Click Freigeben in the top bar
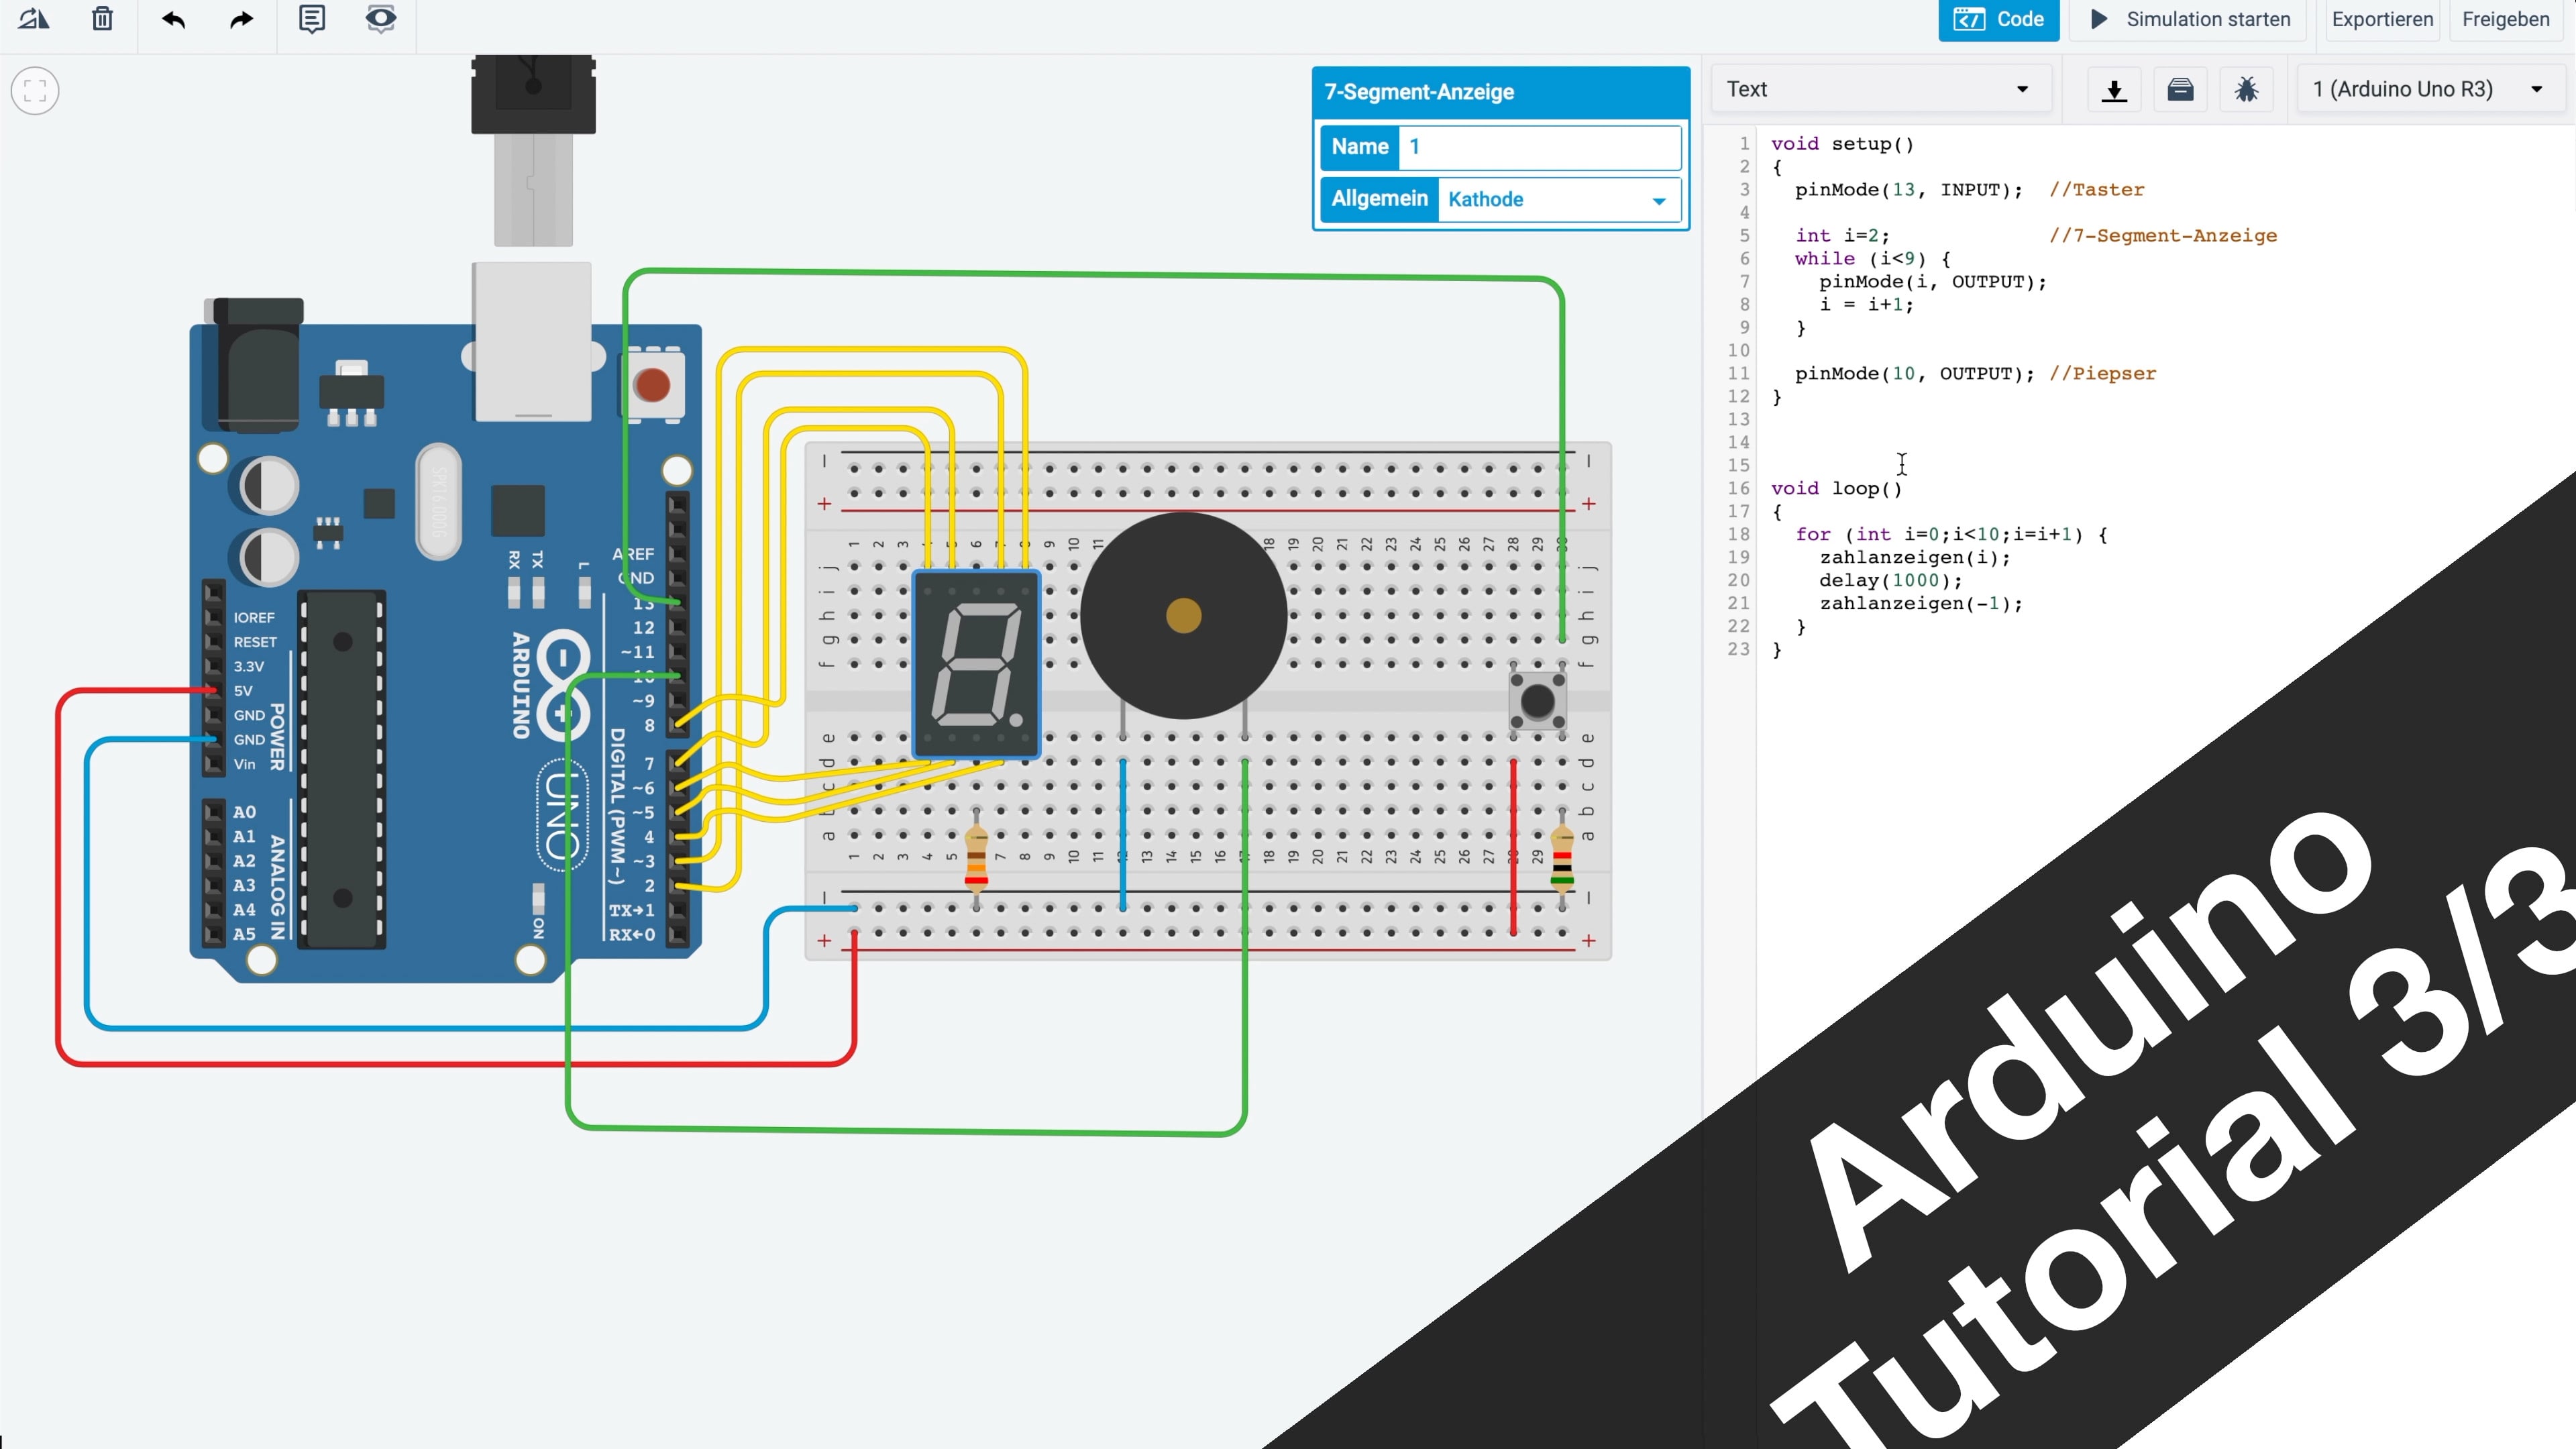 coord(2505,19)
